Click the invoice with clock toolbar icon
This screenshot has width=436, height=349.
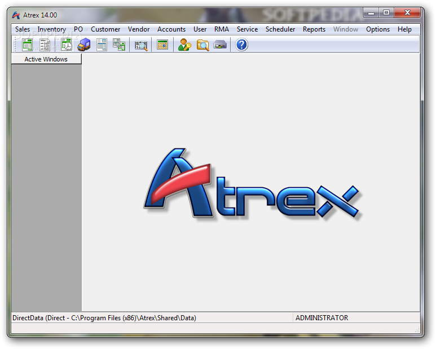67,45
